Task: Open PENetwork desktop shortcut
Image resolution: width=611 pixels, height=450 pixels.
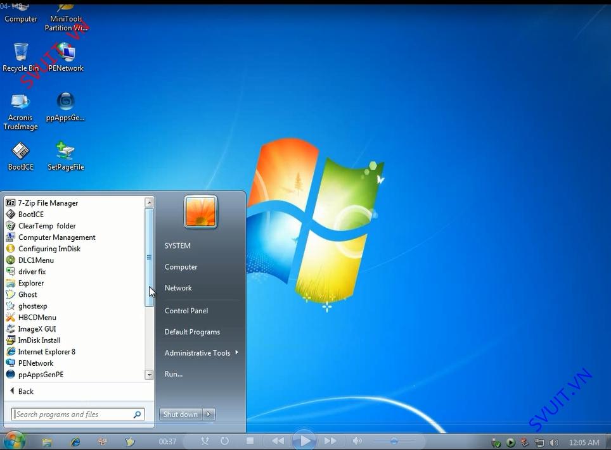Action: click(66, 57)
